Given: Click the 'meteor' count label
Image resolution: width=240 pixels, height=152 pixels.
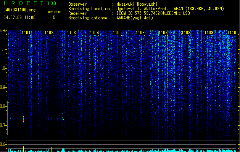Looking at the screenshot, I should pos(54,12).
